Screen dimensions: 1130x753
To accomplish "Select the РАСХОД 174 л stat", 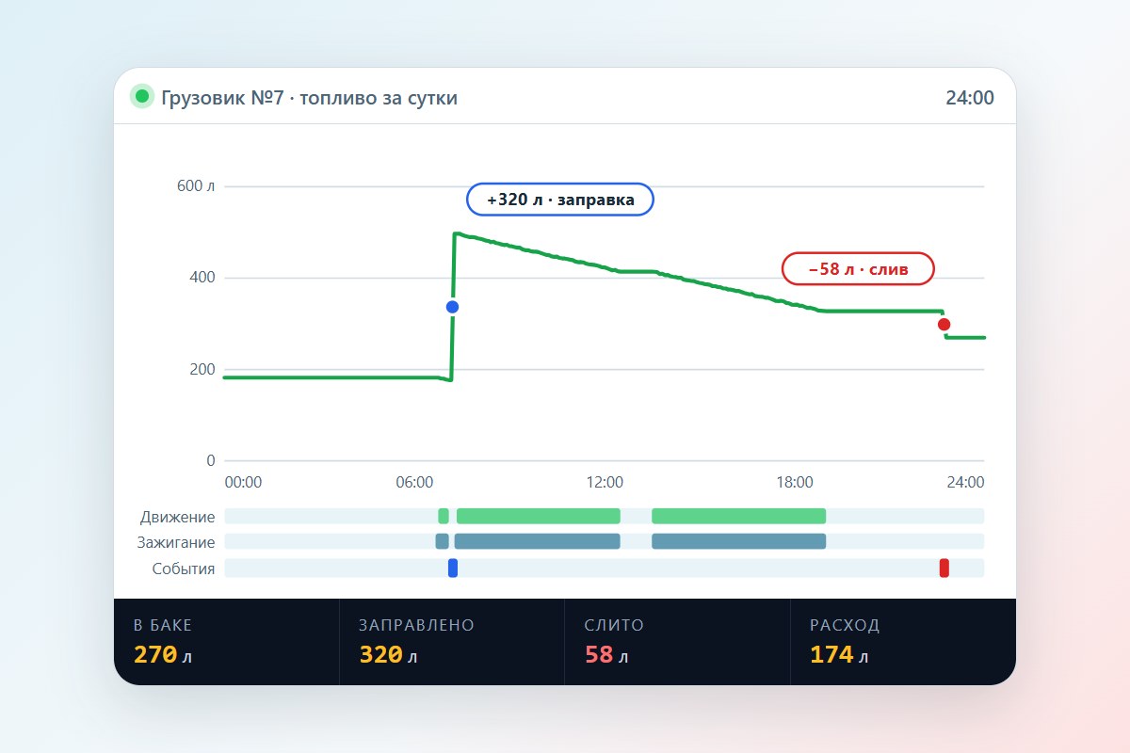I will point(903,642).
